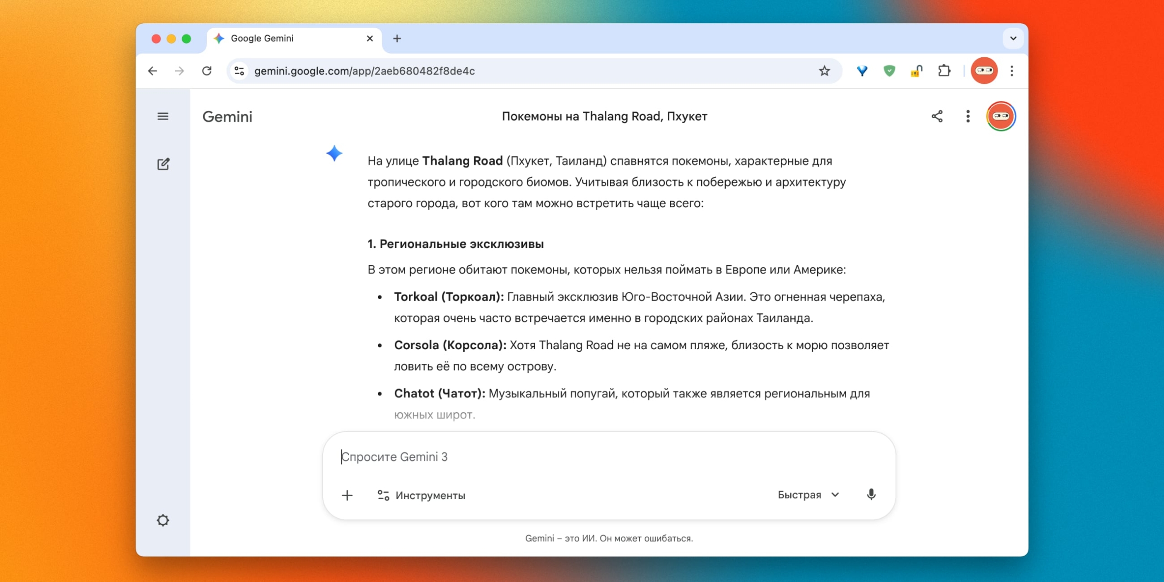Open conversation three-dot options menu
Viewport: 1164px width, 582px height.
pyautogui.click(x=968, y=116)
